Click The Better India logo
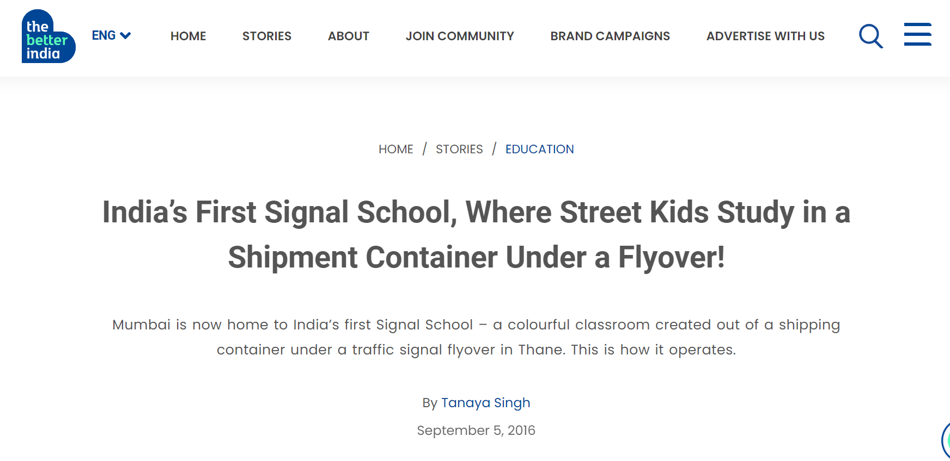950x461 pixels. pos(48,36)
